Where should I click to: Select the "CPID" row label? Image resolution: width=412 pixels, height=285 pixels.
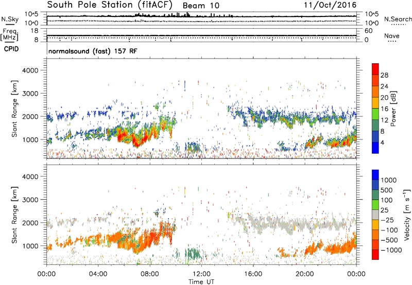tap(11, 49)
